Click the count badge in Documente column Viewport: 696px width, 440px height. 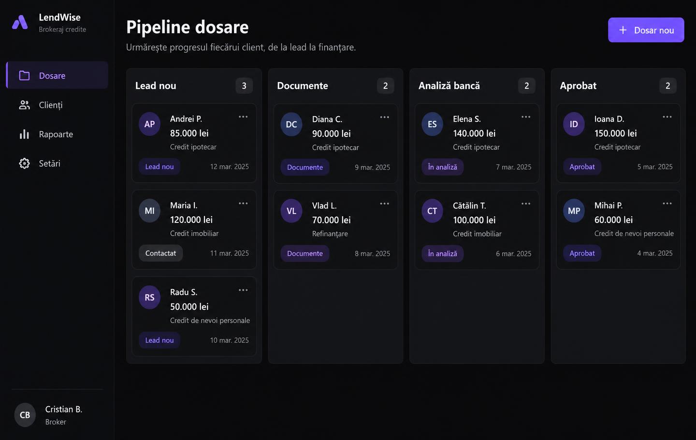tap(386, 85)
